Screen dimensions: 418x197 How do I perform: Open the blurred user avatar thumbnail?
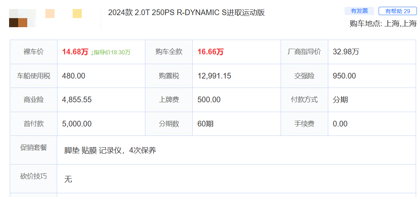[22, 18]
